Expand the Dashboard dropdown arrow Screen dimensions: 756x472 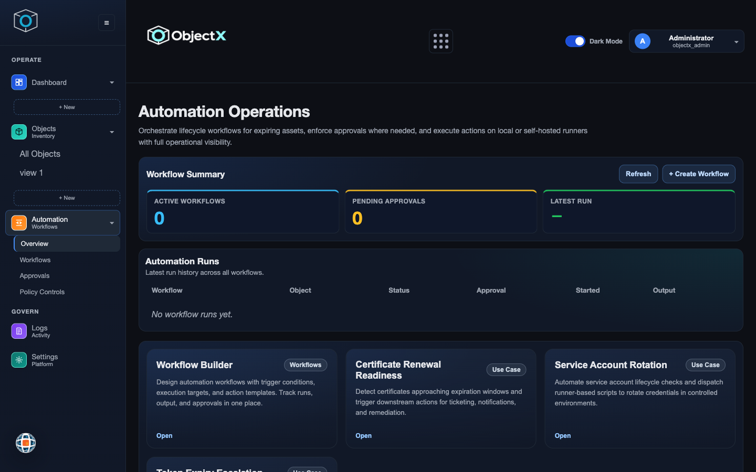(112, 83)
